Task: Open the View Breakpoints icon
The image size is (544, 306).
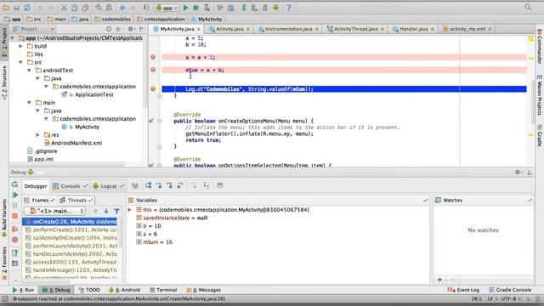Action: coord(15,229)
